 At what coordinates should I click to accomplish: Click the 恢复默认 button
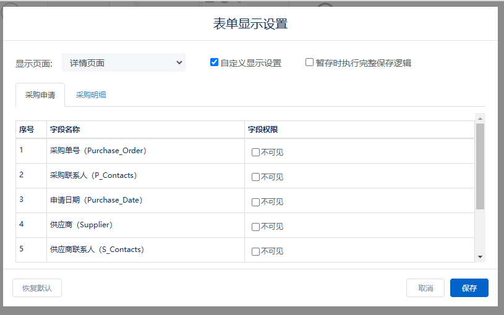pyautogui.click(x=37, y=288)
